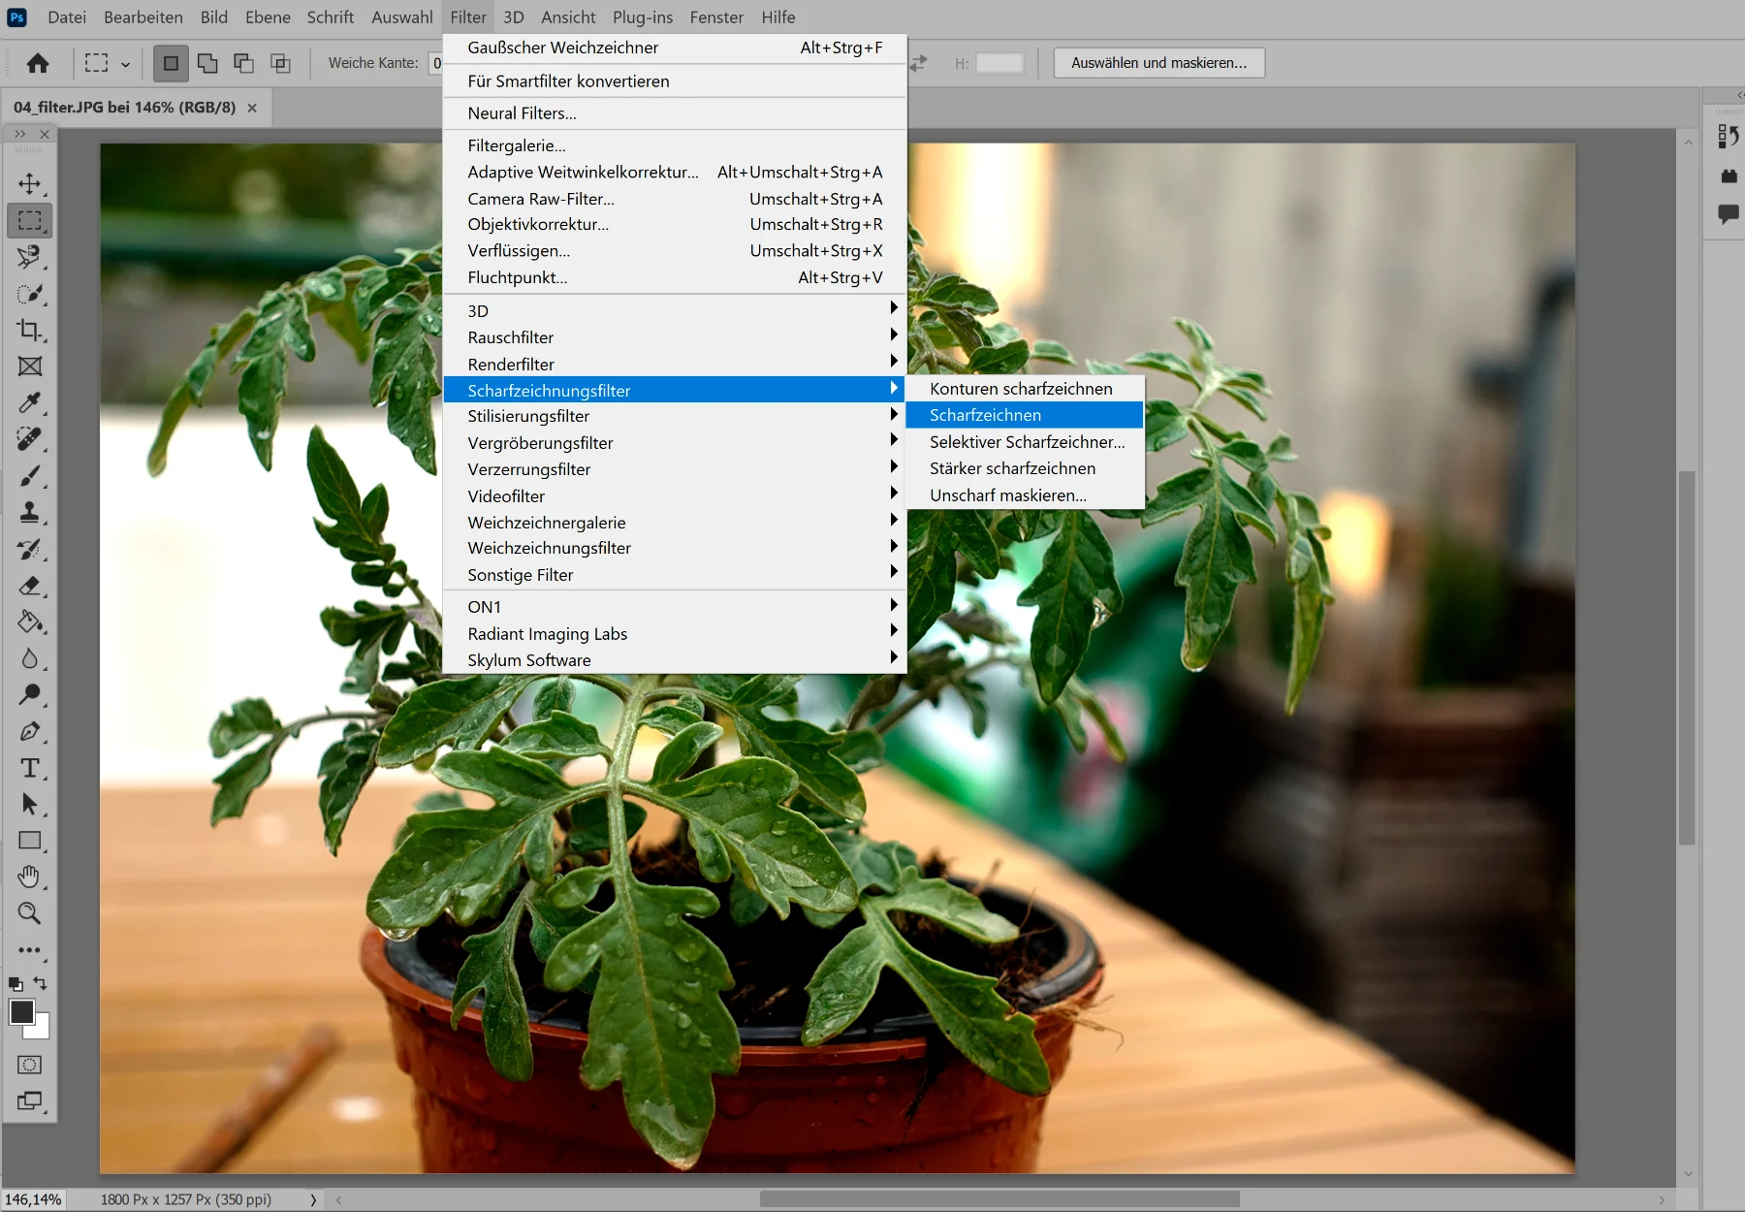Select the Move tool
Screen dimensions: 1745x1212
tap(30, 184)
